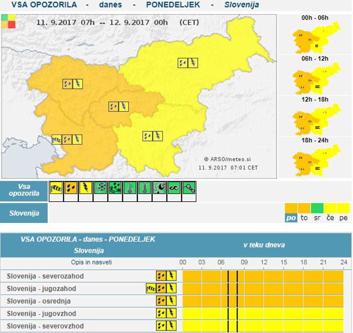Switch to the 'to' Tuesday tab

click(304, 217)
